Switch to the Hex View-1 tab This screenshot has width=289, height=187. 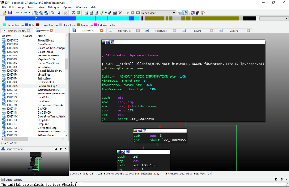[124, 31]
